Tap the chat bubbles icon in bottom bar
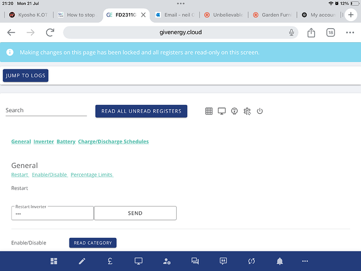Viewport: 361px width, 271px height. 195,261
